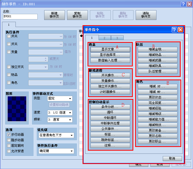
Task: Click 跳转标签 command button
Action: [x=110, y=140]
